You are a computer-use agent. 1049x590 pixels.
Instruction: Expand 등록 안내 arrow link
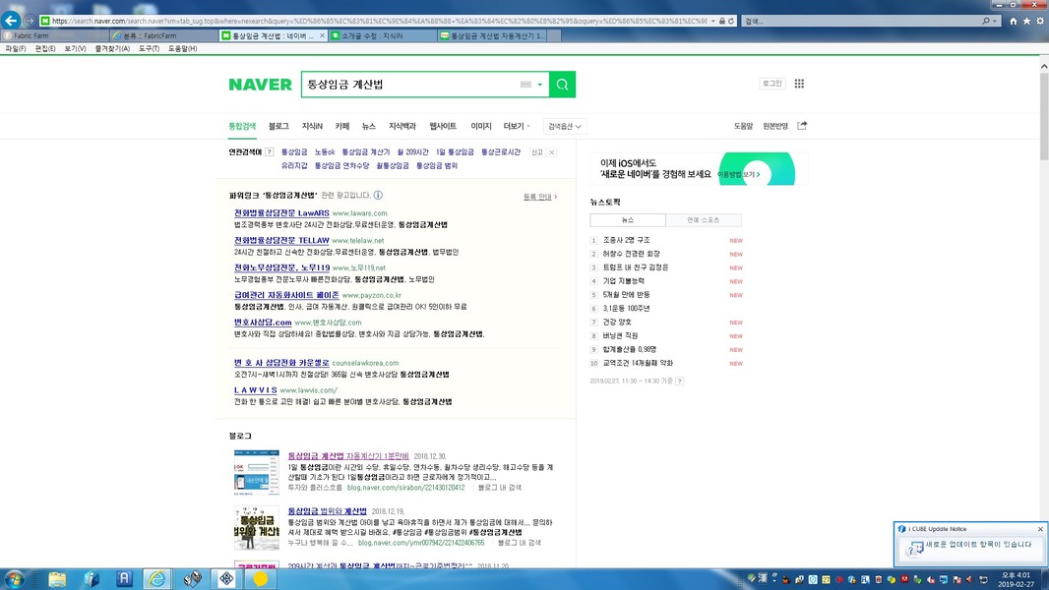point(540,197)
